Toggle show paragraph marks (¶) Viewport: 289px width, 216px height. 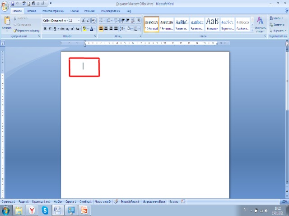(x=138, y=21)
